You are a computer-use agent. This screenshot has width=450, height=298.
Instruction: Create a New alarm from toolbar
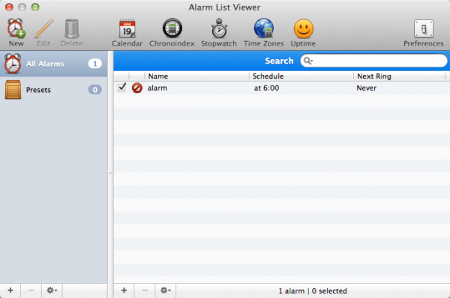click(x=16, y=32)
